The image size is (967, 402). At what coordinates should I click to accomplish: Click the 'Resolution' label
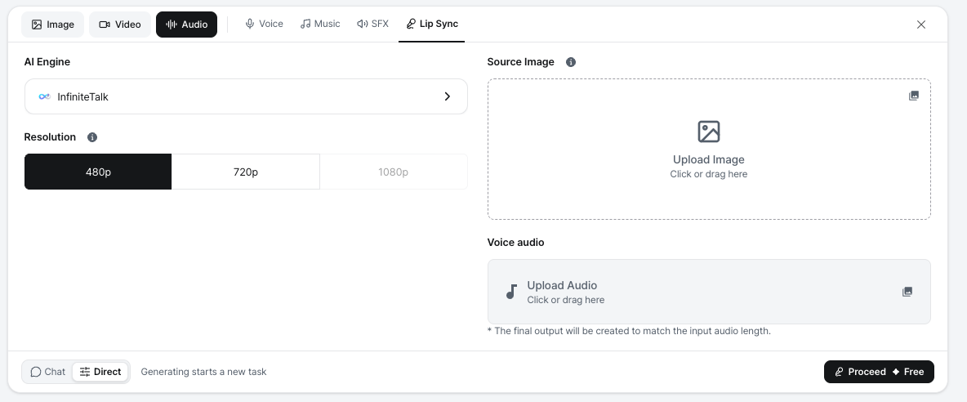[50, 137]
